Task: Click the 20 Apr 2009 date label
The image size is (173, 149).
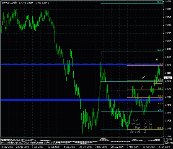Action: [149, 147]
